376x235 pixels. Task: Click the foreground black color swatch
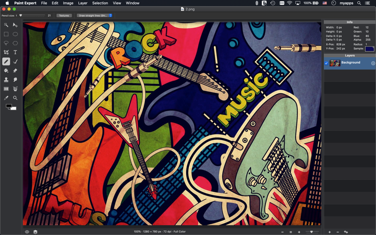point(8,106)
